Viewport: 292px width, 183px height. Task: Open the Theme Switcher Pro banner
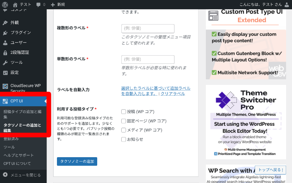click(x=246, y=122)
